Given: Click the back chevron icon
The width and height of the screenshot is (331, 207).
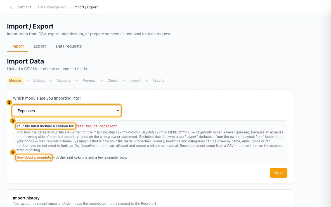Looking at the screenshot, I should coord(11,7).
